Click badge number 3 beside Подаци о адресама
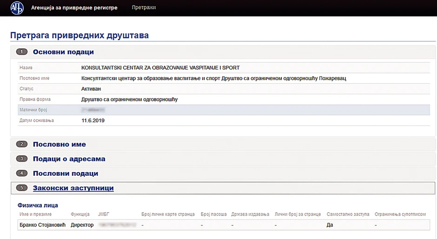 (22, 159)
